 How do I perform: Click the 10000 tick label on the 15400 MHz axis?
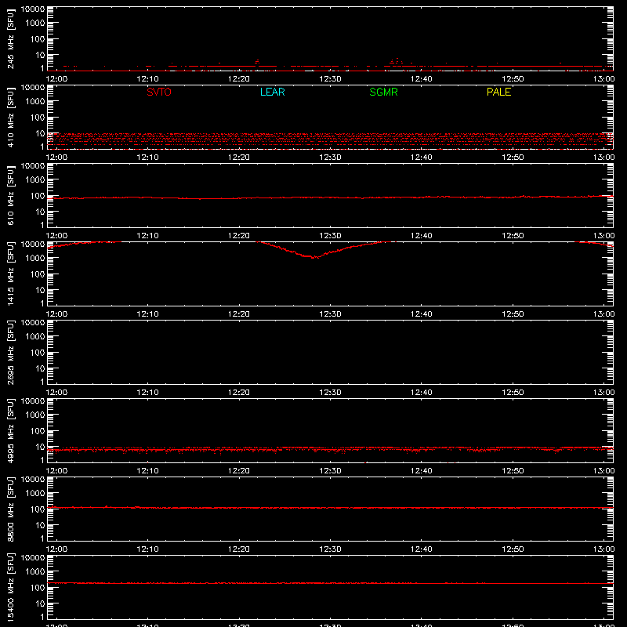tap(33, 558)
